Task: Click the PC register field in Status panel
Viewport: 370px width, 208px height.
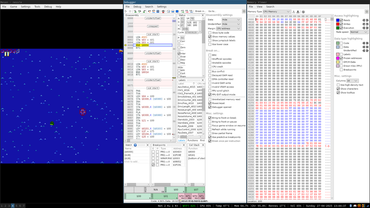Action: tap(185, 29)
